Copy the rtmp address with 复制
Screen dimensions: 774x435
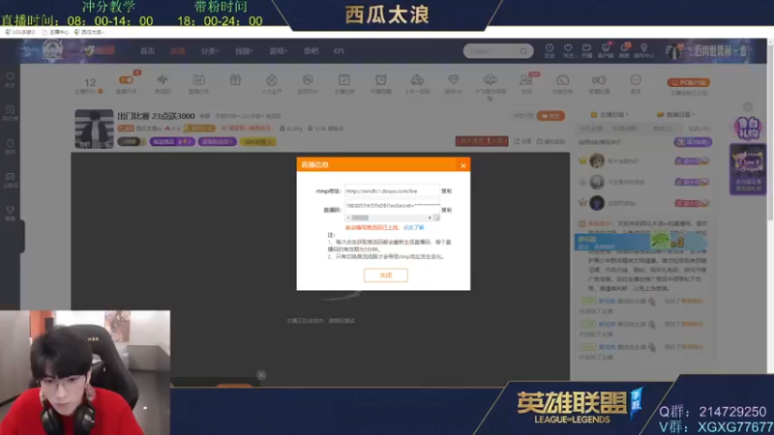(x=446, y=190)
